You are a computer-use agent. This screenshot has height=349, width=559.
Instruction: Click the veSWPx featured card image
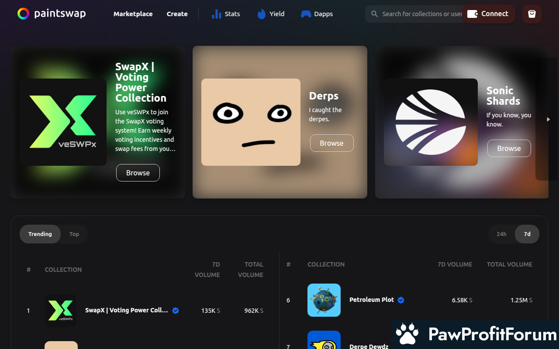click(63, 122)
